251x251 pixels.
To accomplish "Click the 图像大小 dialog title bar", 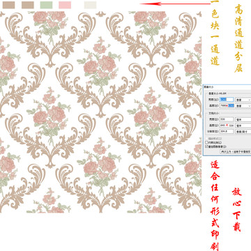I will pyautogui.click(x=227, y=86).
